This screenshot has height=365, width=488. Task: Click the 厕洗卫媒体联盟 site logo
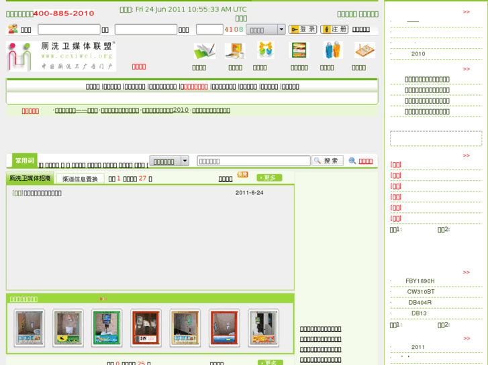pos(61,56)
